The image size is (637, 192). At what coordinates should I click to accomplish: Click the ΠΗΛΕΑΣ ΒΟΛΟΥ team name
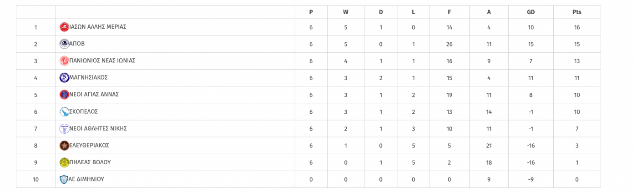coord(90,162)
